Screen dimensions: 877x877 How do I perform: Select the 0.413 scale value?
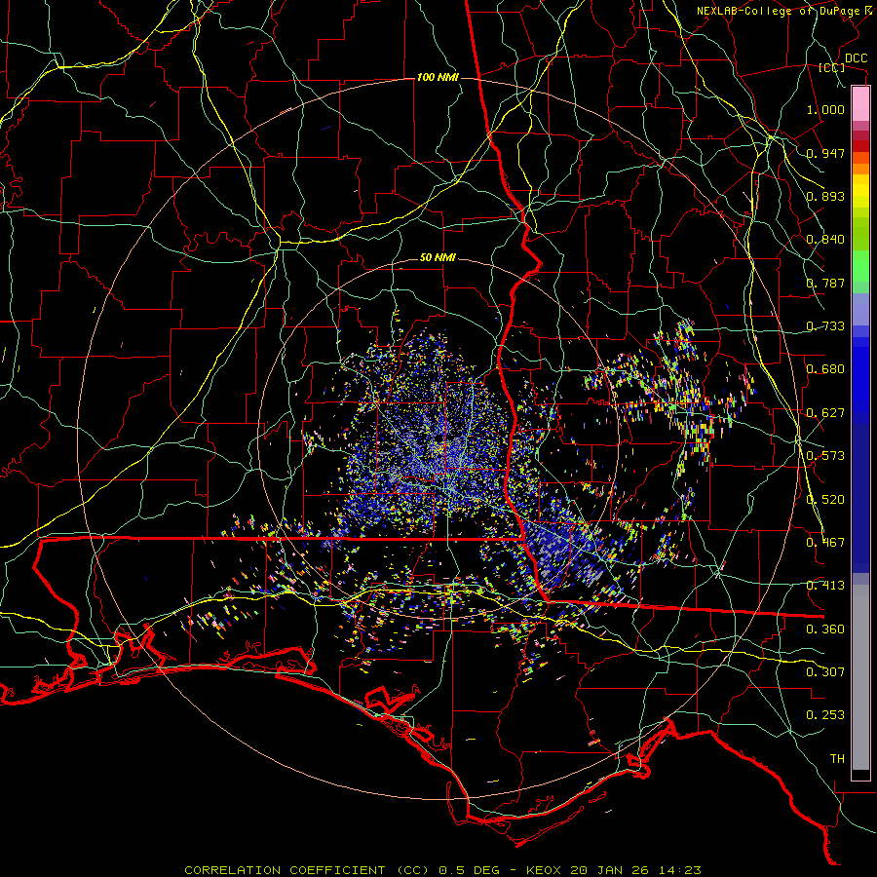point(825,586)
